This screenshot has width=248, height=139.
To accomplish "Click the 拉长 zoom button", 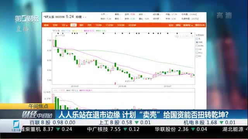I will (x=171, y=25).
